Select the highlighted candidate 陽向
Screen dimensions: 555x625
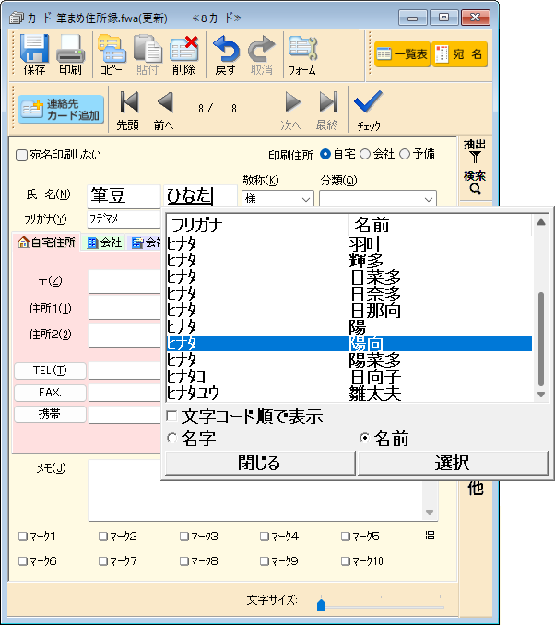(348, 344)
